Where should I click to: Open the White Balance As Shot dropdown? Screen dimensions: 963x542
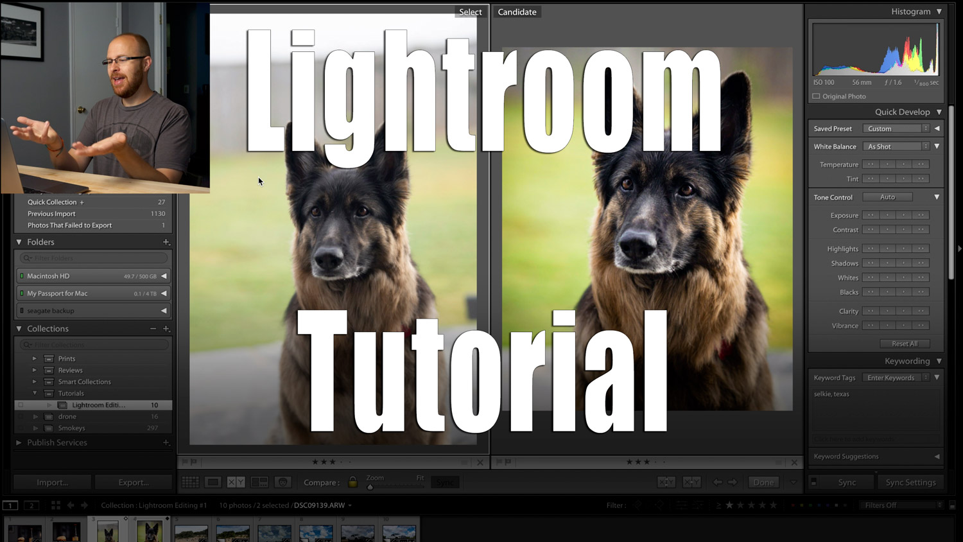895,146
